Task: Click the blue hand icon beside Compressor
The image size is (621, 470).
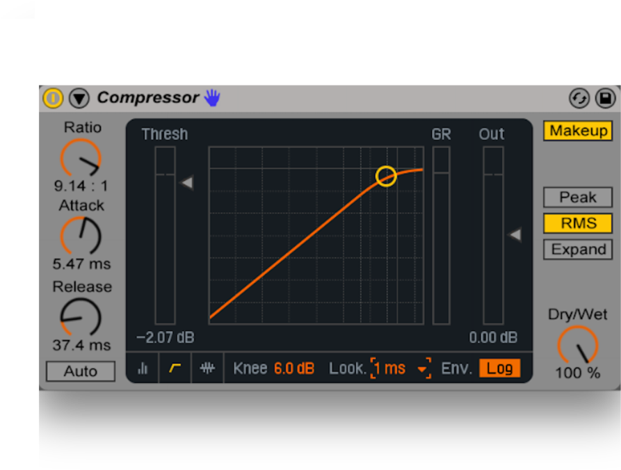Action: coord(212,98)
